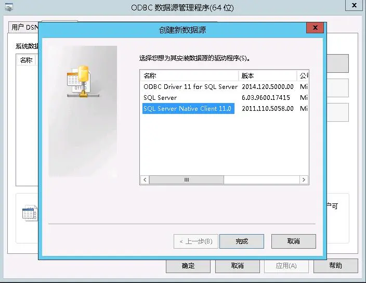This screenshot has height=283, width=366.
Task: Click the data source table icon at lower left
Action: [30, 213]
